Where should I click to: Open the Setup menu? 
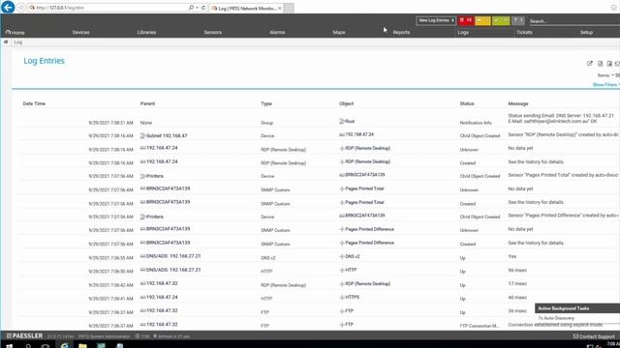(x=586, y=32)
